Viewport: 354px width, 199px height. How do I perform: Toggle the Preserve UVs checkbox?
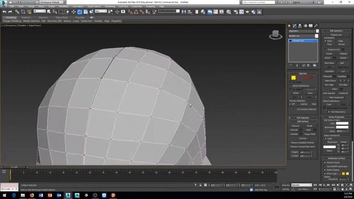326,49
